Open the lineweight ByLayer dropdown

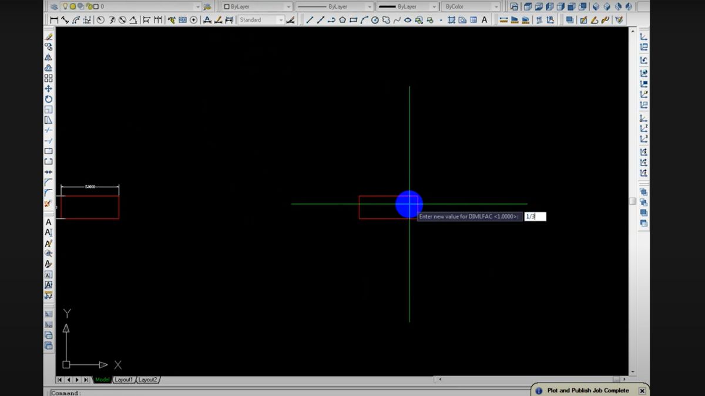click(407, 6)
